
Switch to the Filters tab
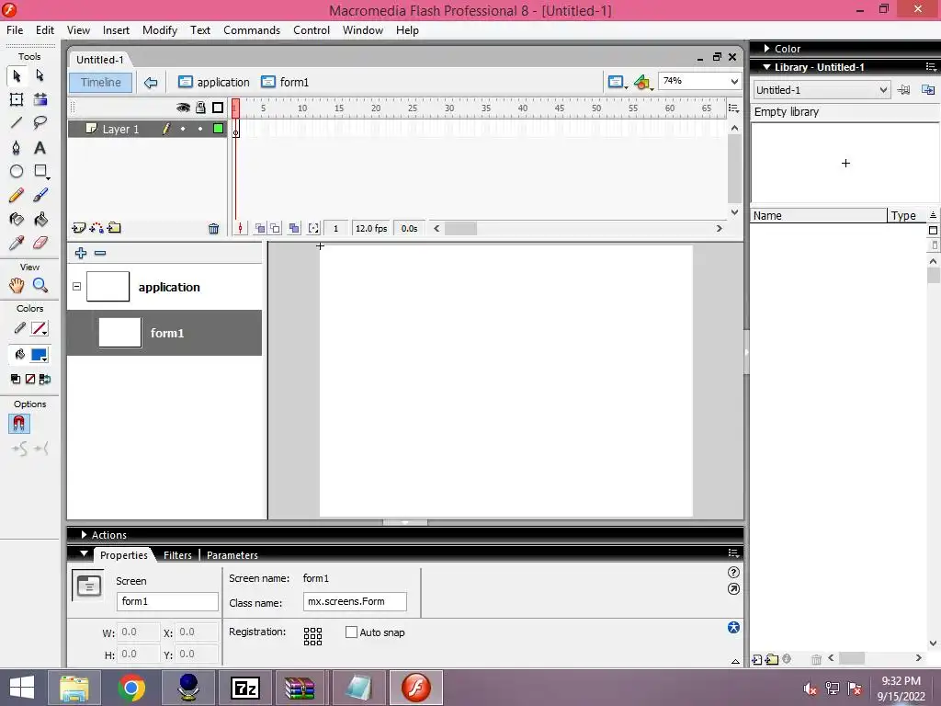click(177, 555)
